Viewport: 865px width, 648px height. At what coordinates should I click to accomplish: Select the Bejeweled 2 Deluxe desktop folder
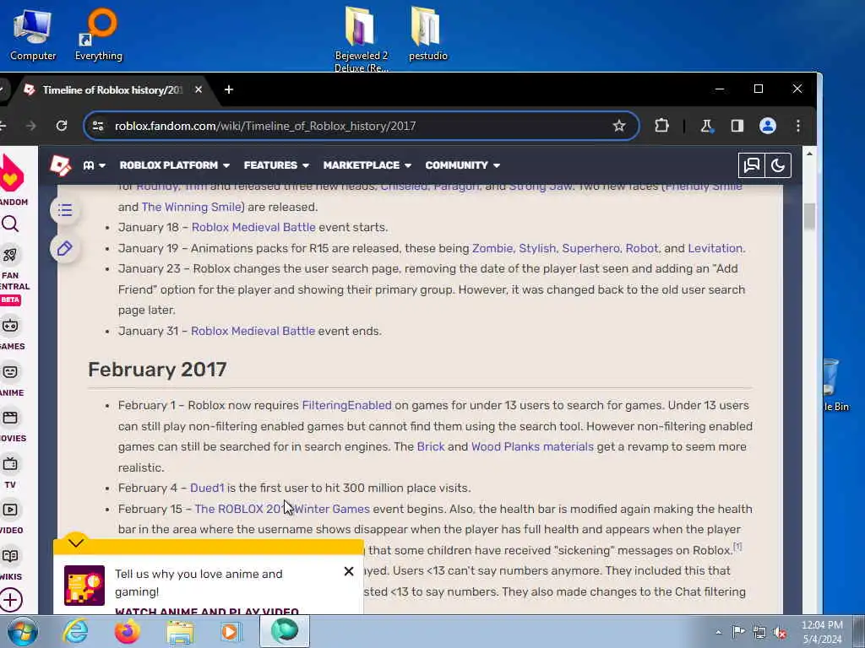click(x=362, y=39)
